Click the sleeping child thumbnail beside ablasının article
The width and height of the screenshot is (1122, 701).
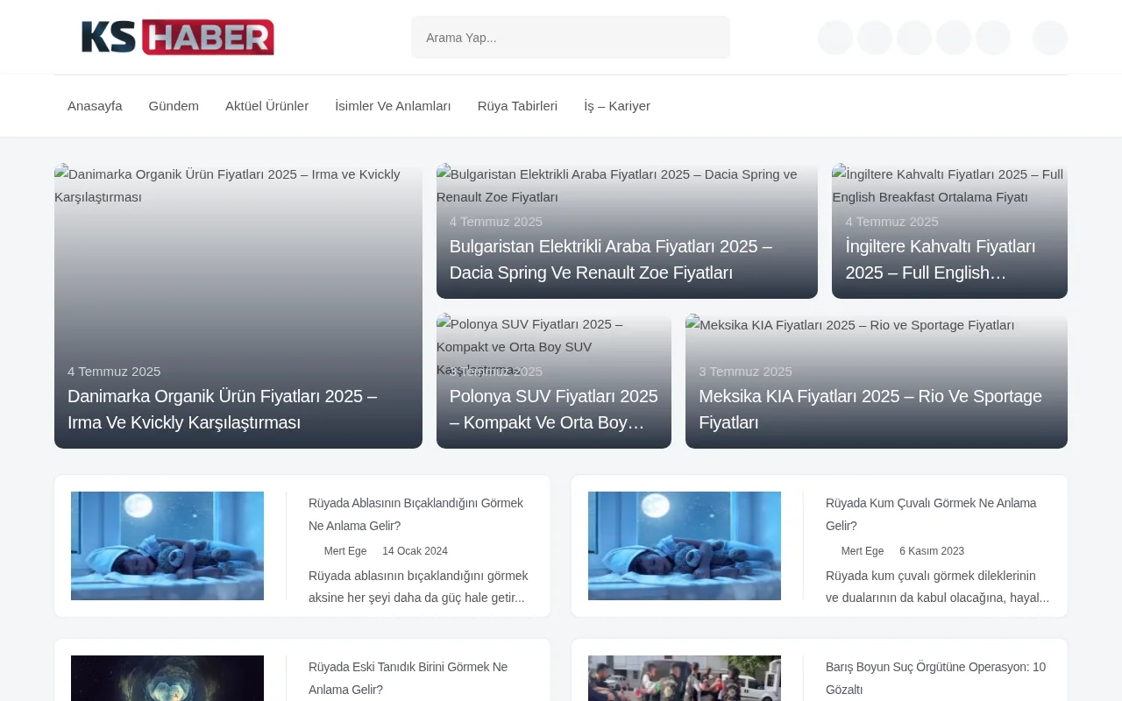[167, 545]
